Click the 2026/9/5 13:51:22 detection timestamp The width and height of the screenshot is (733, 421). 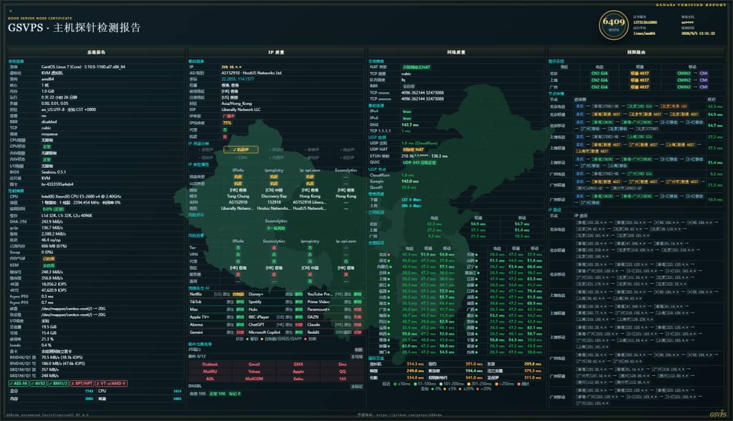[x=698, y=34]
